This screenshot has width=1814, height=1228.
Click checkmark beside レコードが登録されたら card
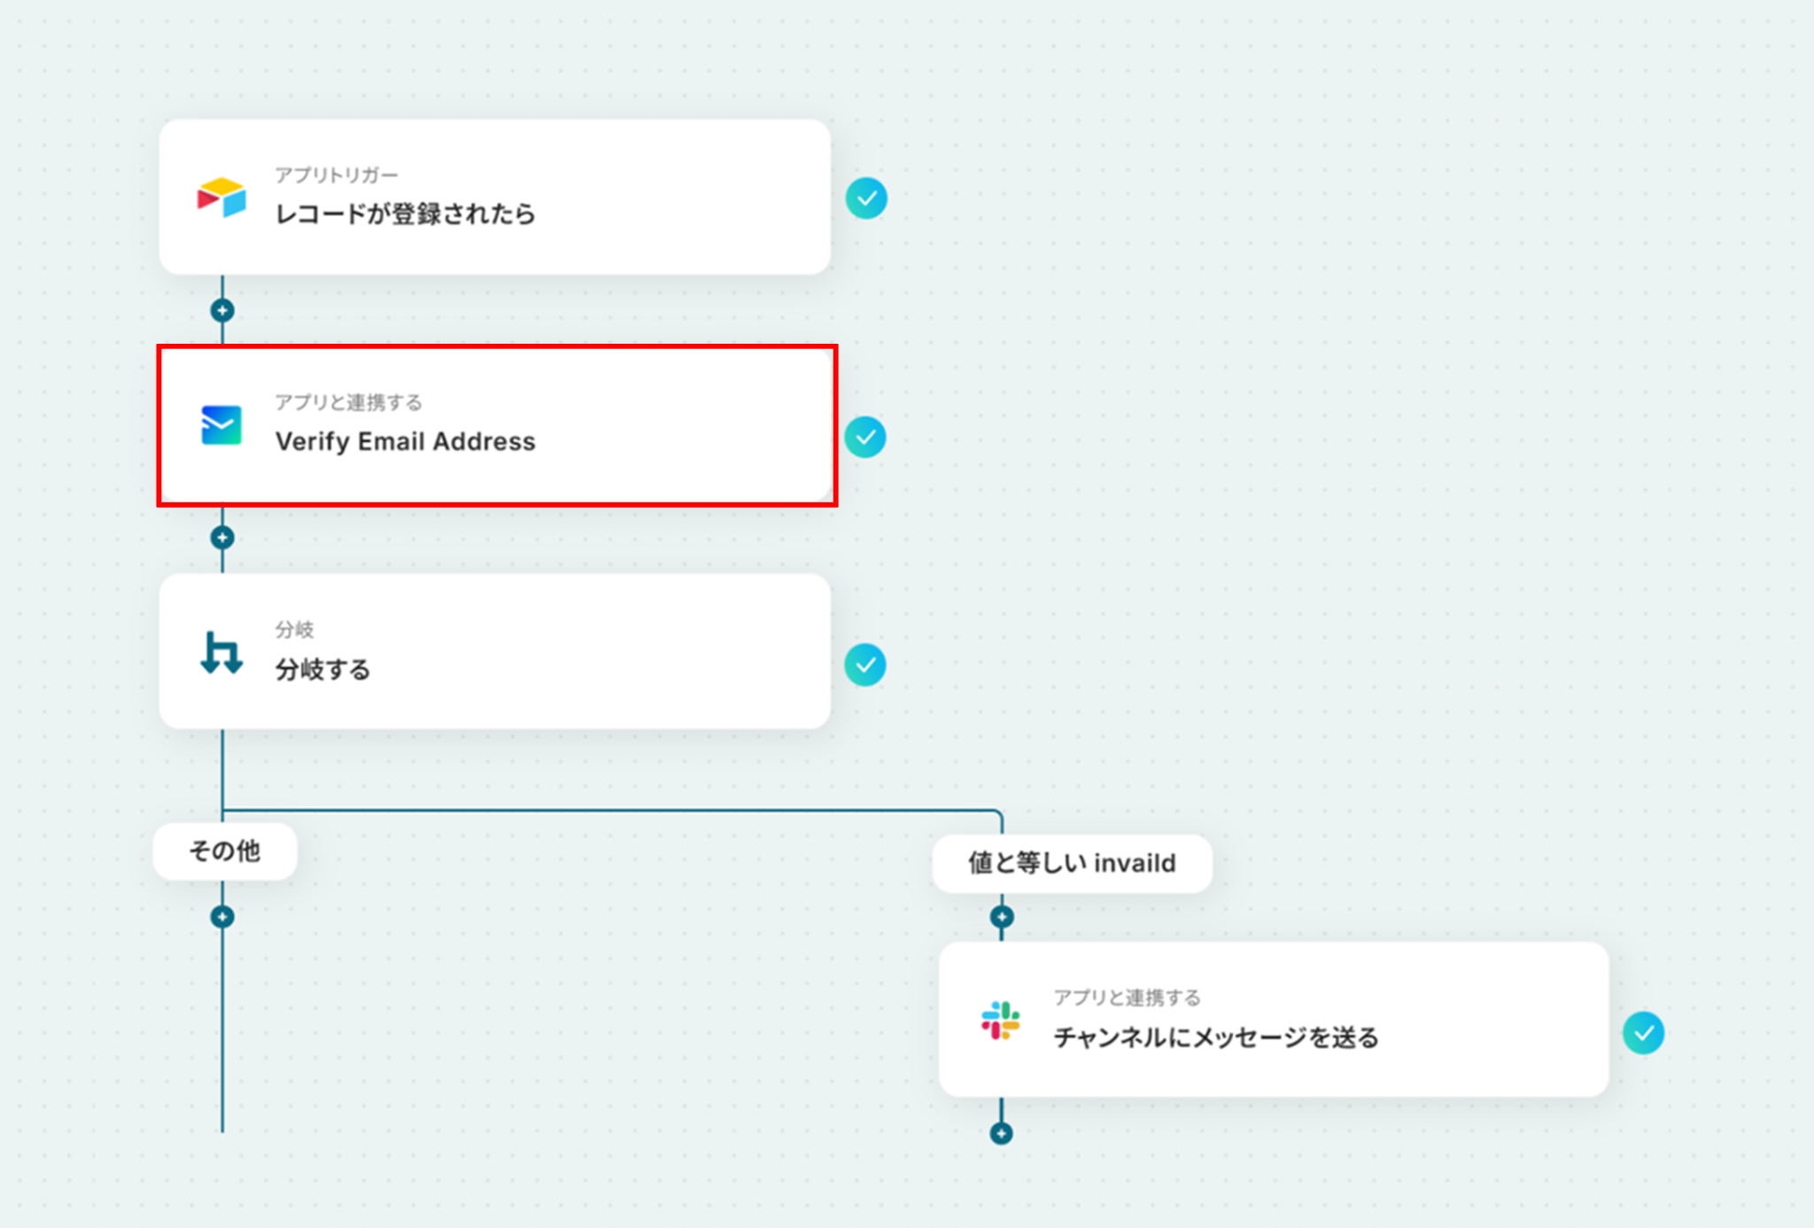coord(866,198)
